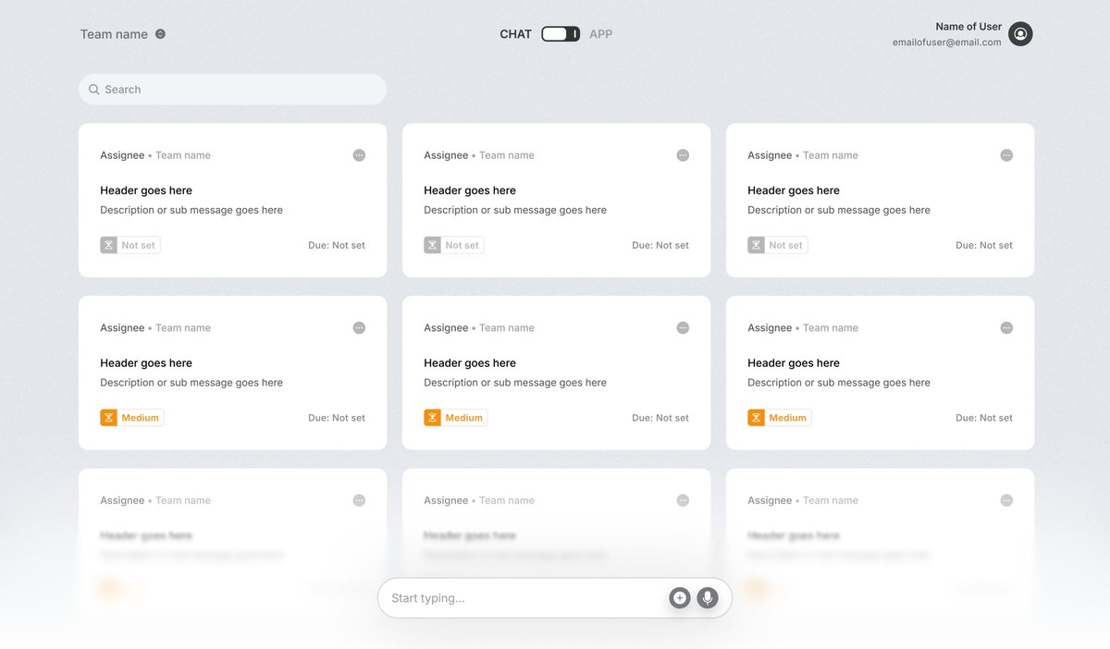The image size is (1110, 649).
Task: Select the APP mode label
Action: coord(600,34)
